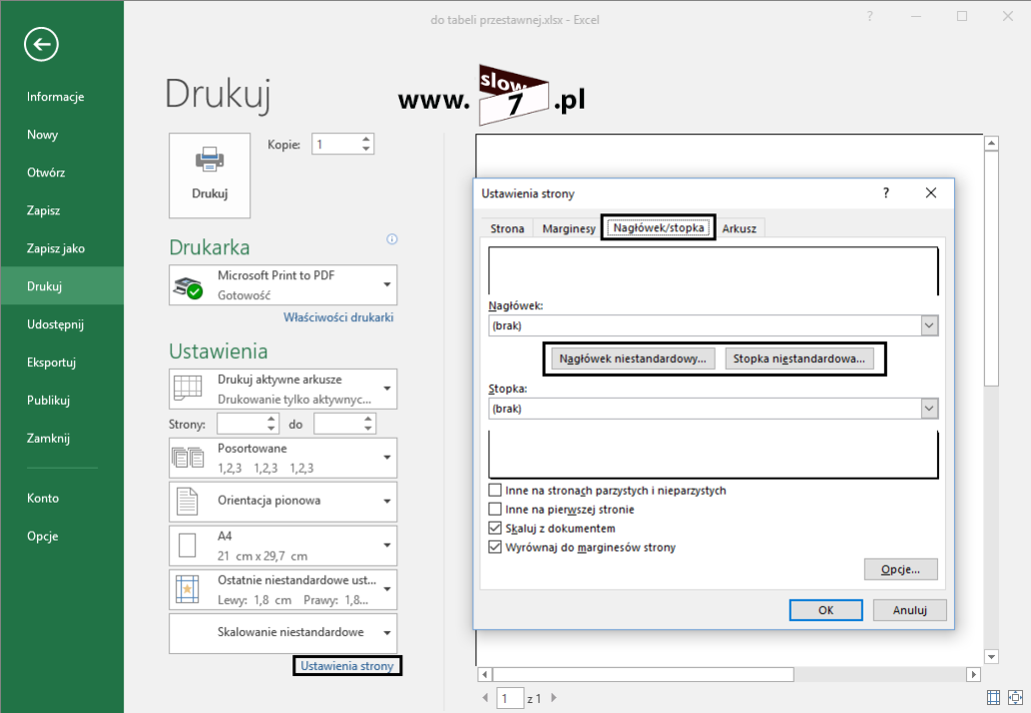Expand the A4 paper size dropdown
This screenshot has height=713, width=1031.
tap(387, 545)
